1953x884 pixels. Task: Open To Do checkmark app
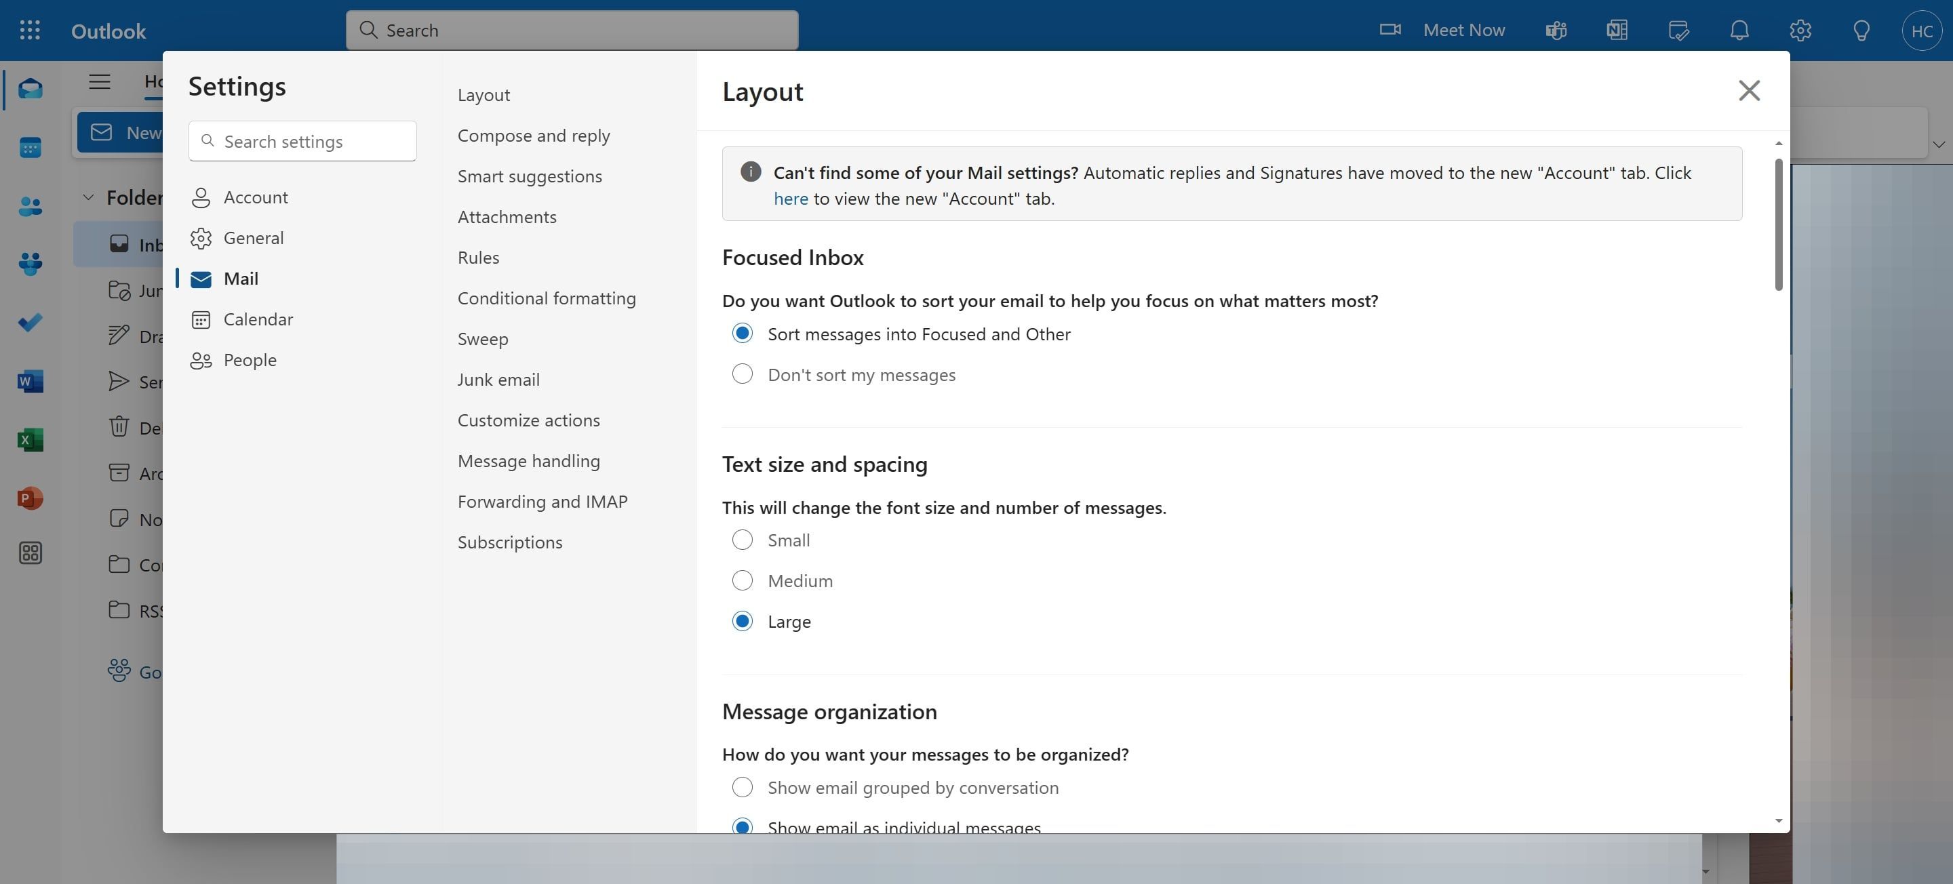pyautogui.click(x=31, y=322)
